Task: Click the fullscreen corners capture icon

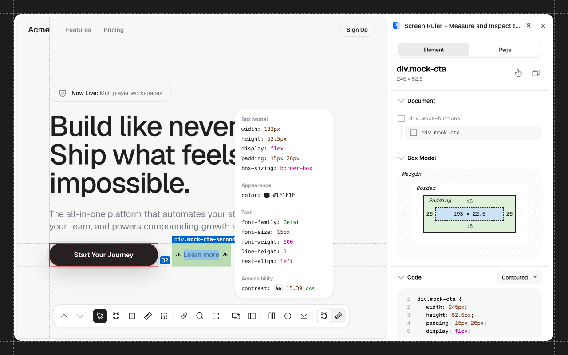Action: 216,316
